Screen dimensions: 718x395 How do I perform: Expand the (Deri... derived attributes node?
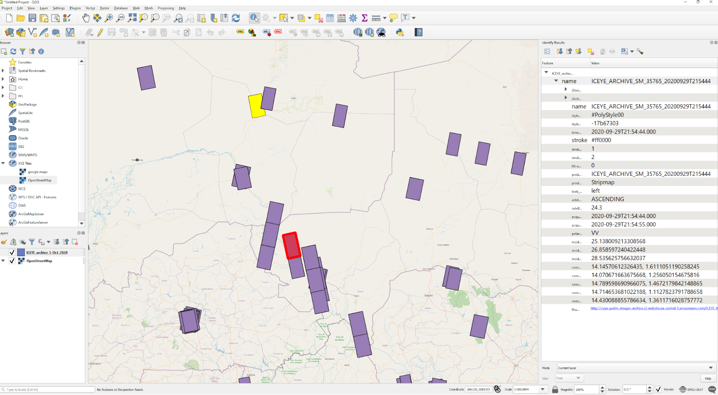click(x=566, y=89)
